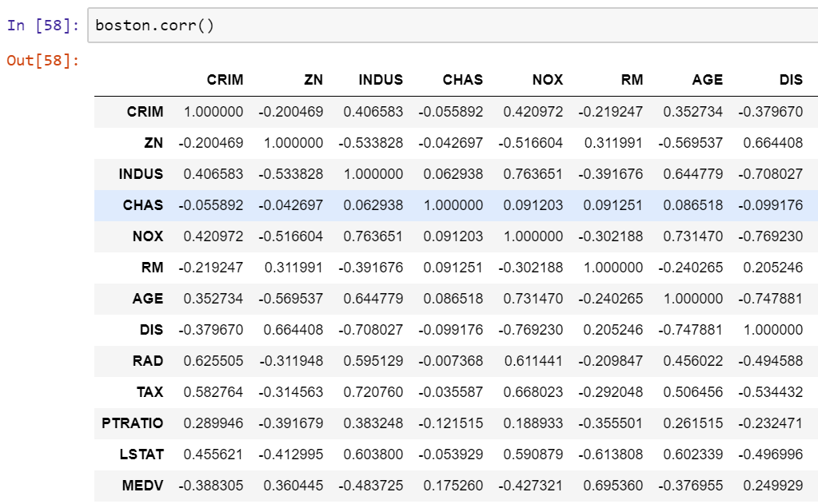
Task: Click cell value 0.695360 in MEDV row
Action: pos(613,486)
